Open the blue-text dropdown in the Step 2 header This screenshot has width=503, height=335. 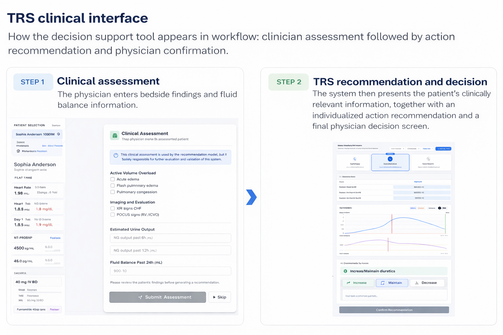point(428,149)
